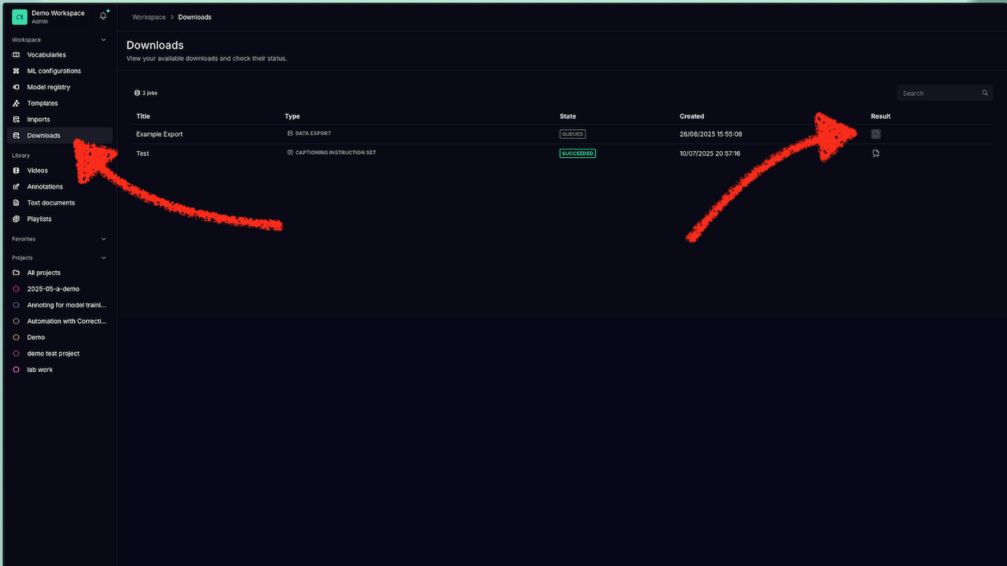Click the notification bell icon
Viewport: 1007px width, 566px height.
103,16
